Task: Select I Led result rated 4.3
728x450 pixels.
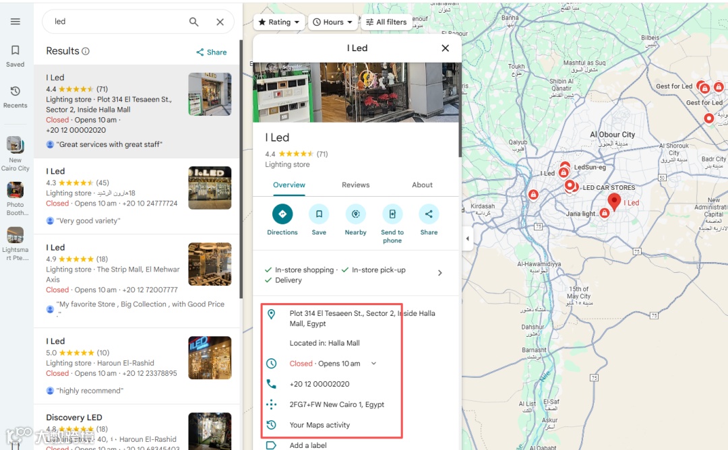Action: tap(137, 196)
